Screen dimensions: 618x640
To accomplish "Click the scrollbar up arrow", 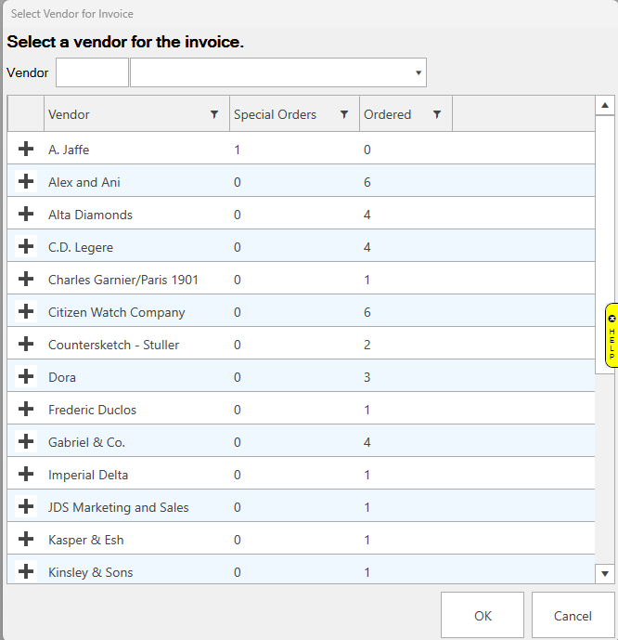I will tap(605, 105).
